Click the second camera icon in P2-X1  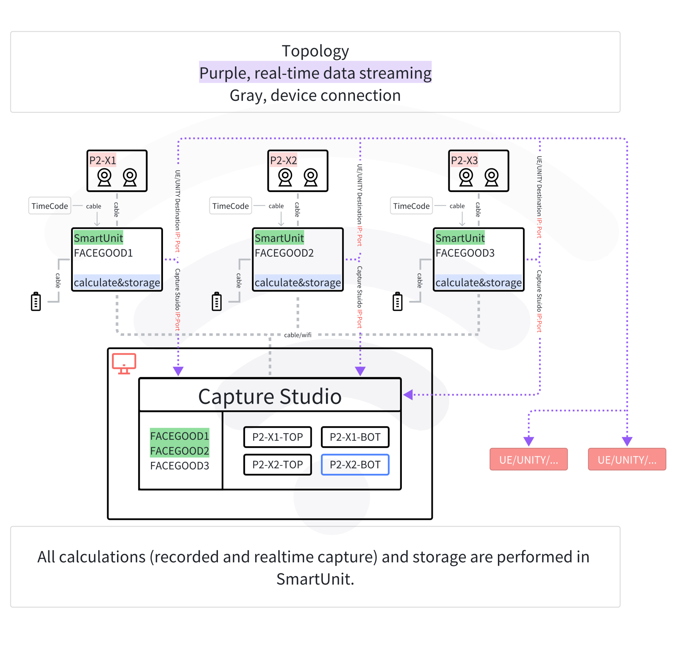[129, 177]
